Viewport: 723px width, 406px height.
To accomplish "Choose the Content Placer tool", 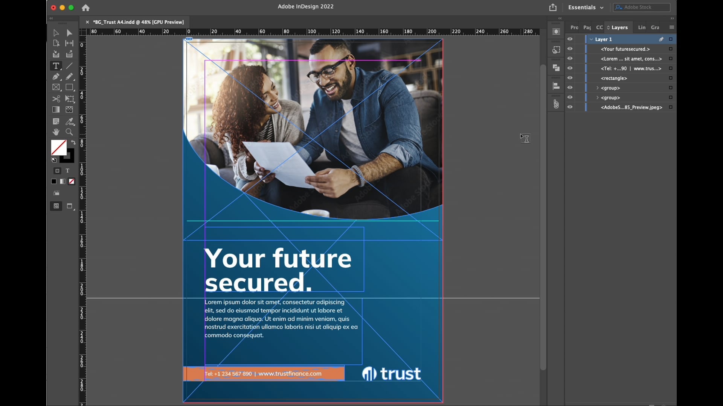I will coord(69,55).
